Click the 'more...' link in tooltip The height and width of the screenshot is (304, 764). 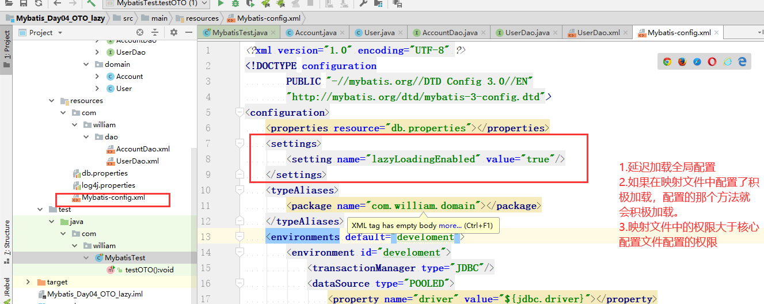[450, 225]
